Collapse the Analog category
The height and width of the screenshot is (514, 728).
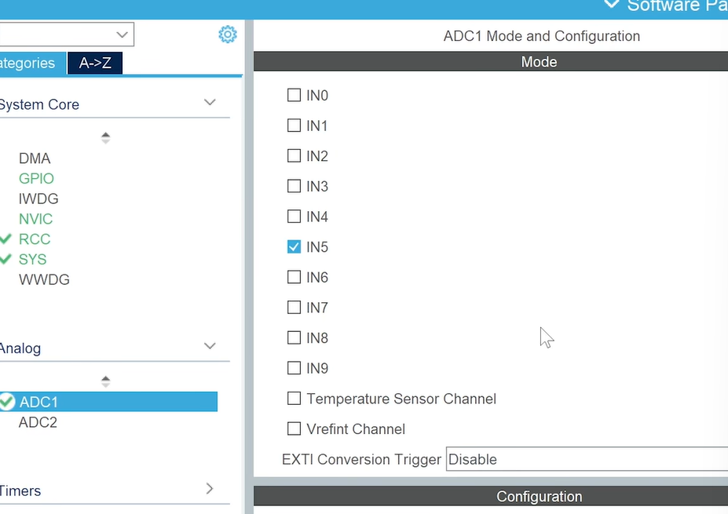click(210, 346)
